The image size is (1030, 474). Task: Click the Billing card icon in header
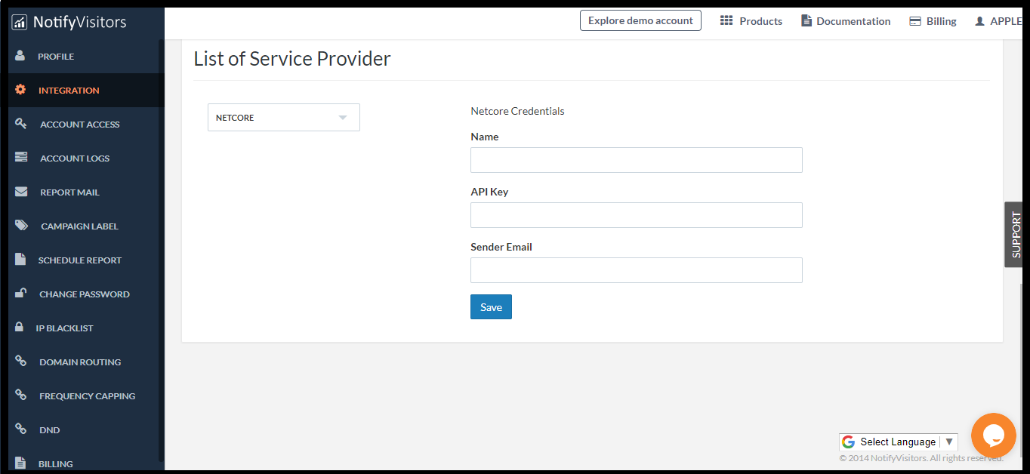(915, 21)
